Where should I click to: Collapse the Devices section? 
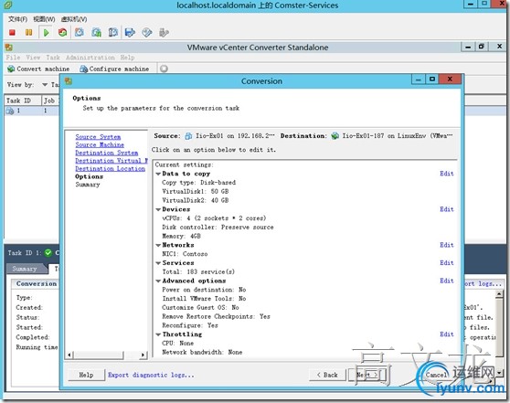click(x=158, y=209)
